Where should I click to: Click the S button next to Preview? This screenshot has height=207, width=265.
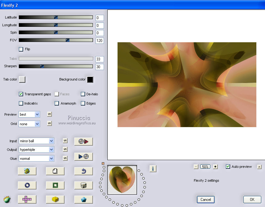(x=49, y=114)
